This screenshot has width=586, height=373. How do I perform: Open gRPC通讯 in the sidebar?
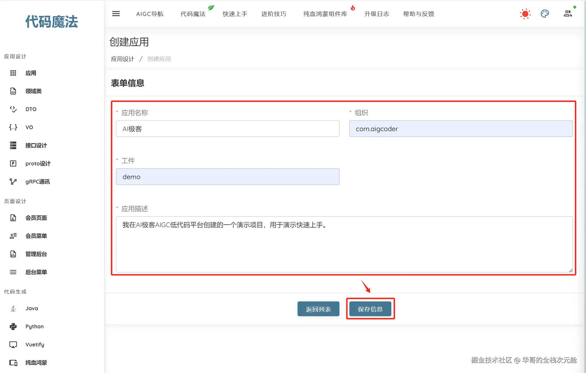pyautogui.click(x=38, y=182)
